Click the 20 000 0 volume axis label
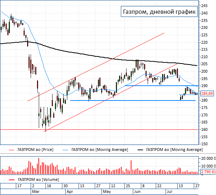The width and height of the screenshot is (216, 195). point(208,158)
